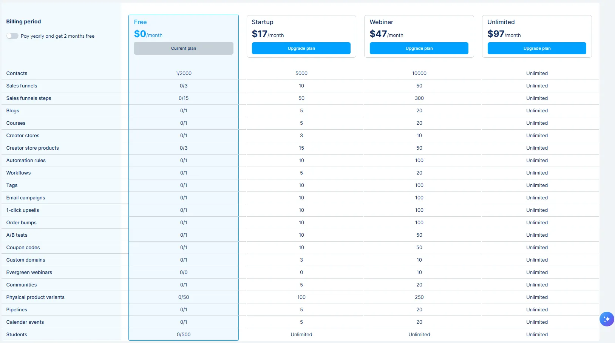Upgrade to the Unlimited plan

click(x=537, y=48)
